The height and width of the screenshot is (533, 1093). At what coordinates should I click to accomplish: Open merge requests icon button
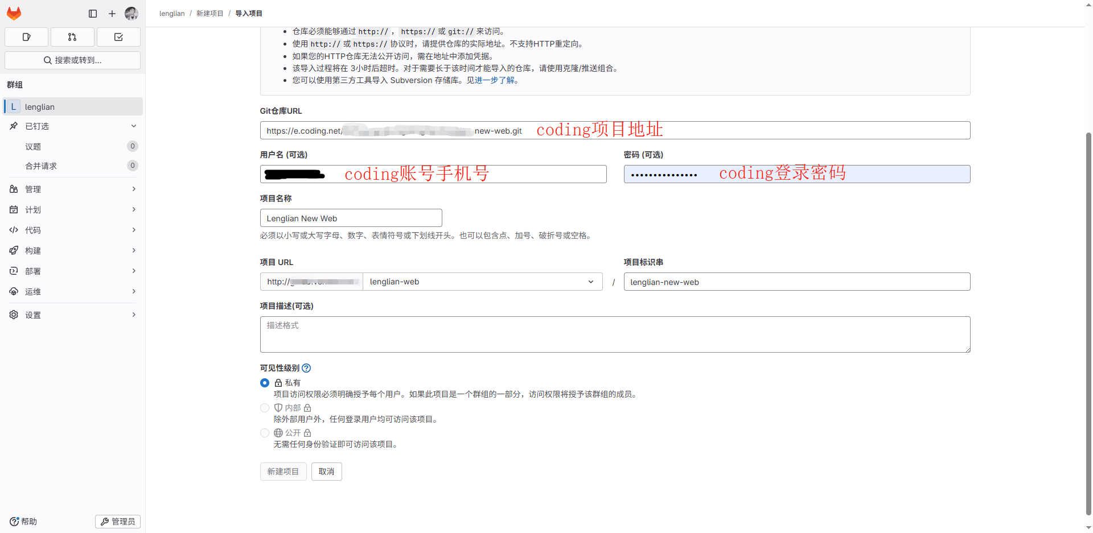pyautogui.click(x=72, y=37)
